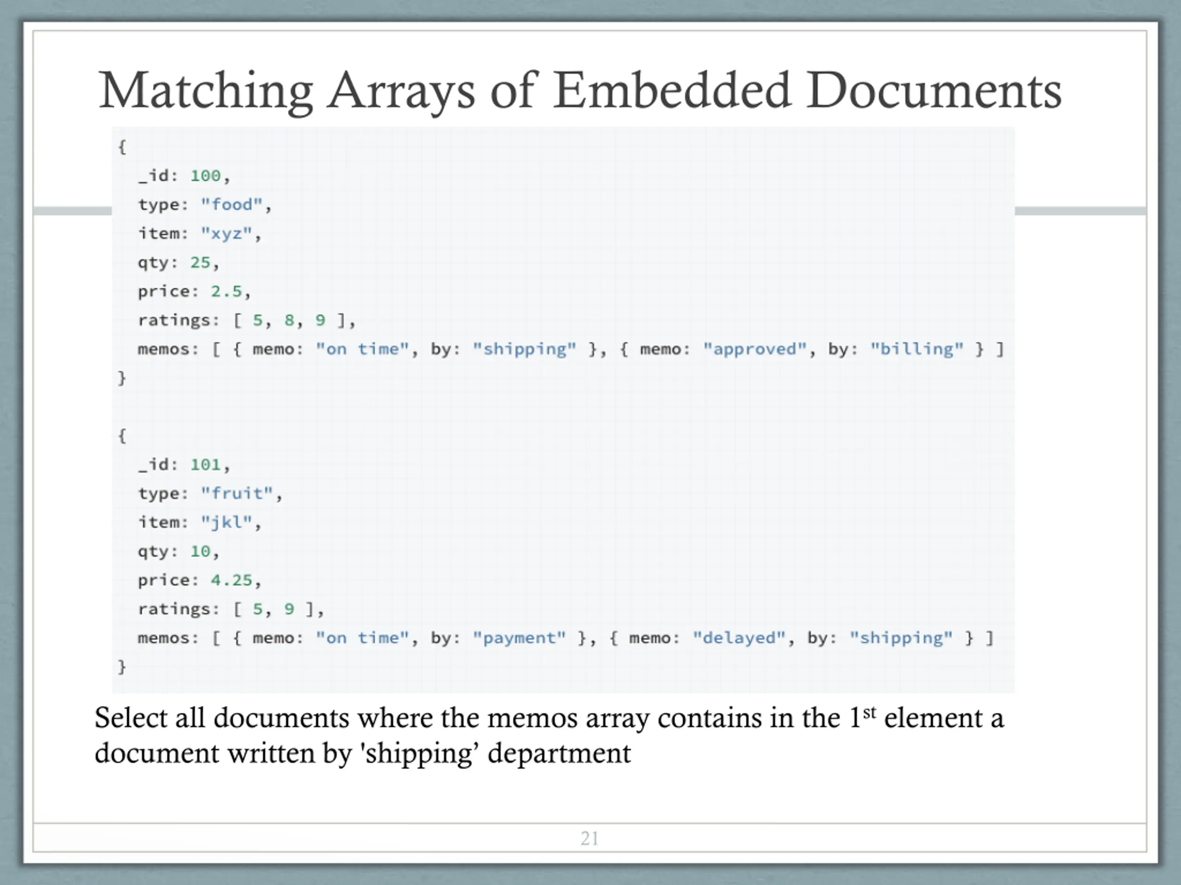This screenshot has height=885, width=1181.
Task: Click the 'type: "food",' line
Action: pyautogui.click(x=205, y=205)
